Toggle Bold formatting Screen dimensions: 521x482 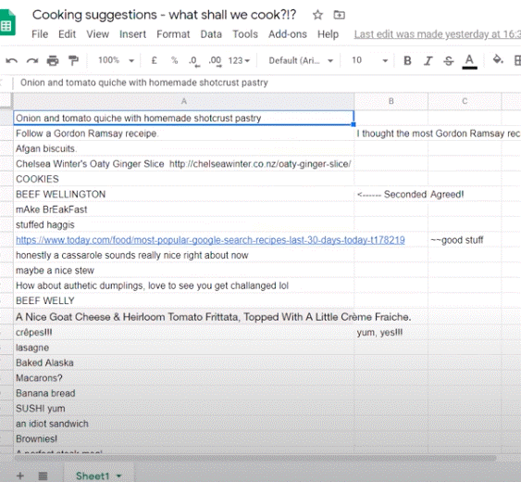(x=407, y=60)
